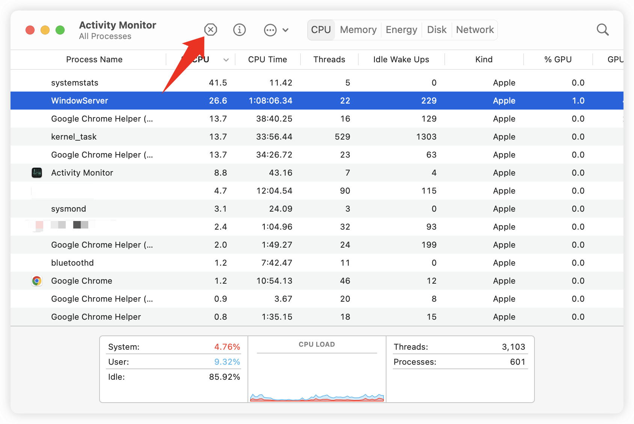Sort by % GPU column header
The width and height of the screenshot is (634, 424).
click(558, 59)
